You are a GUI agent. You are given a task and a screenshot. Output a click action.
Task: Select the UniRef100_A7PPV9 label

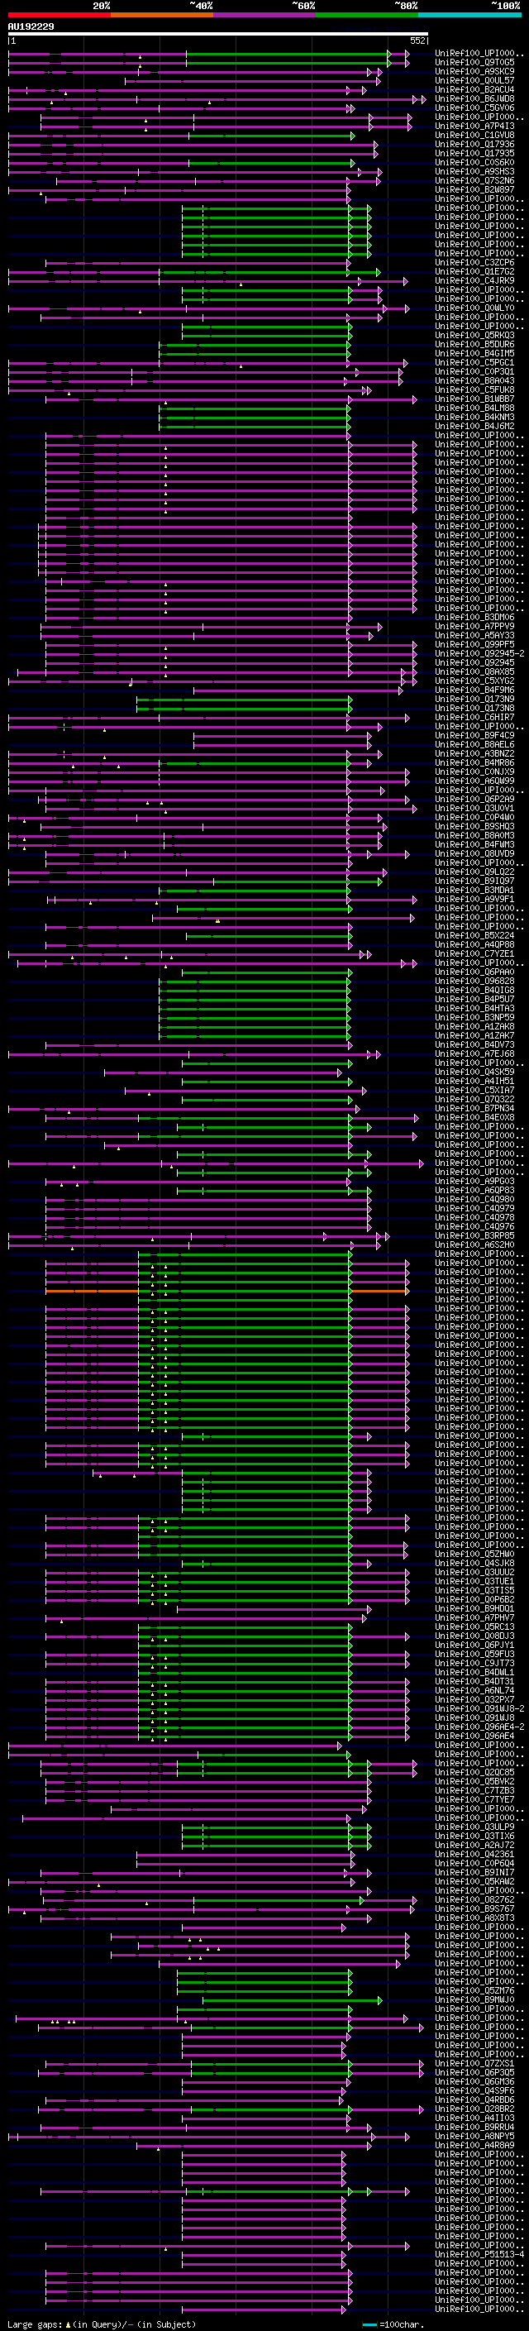pos(474,626)
